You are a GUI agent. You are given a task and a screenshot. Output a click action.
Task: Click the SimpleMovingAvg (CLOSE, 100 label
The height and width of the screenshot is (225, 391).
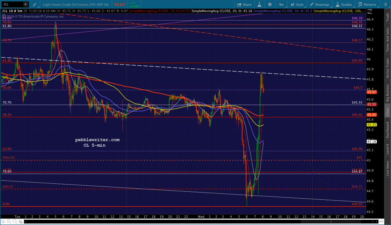pos(339,11)
